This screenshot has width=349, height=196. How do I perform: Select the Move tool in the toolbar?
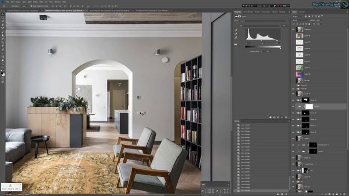point(2,14)
